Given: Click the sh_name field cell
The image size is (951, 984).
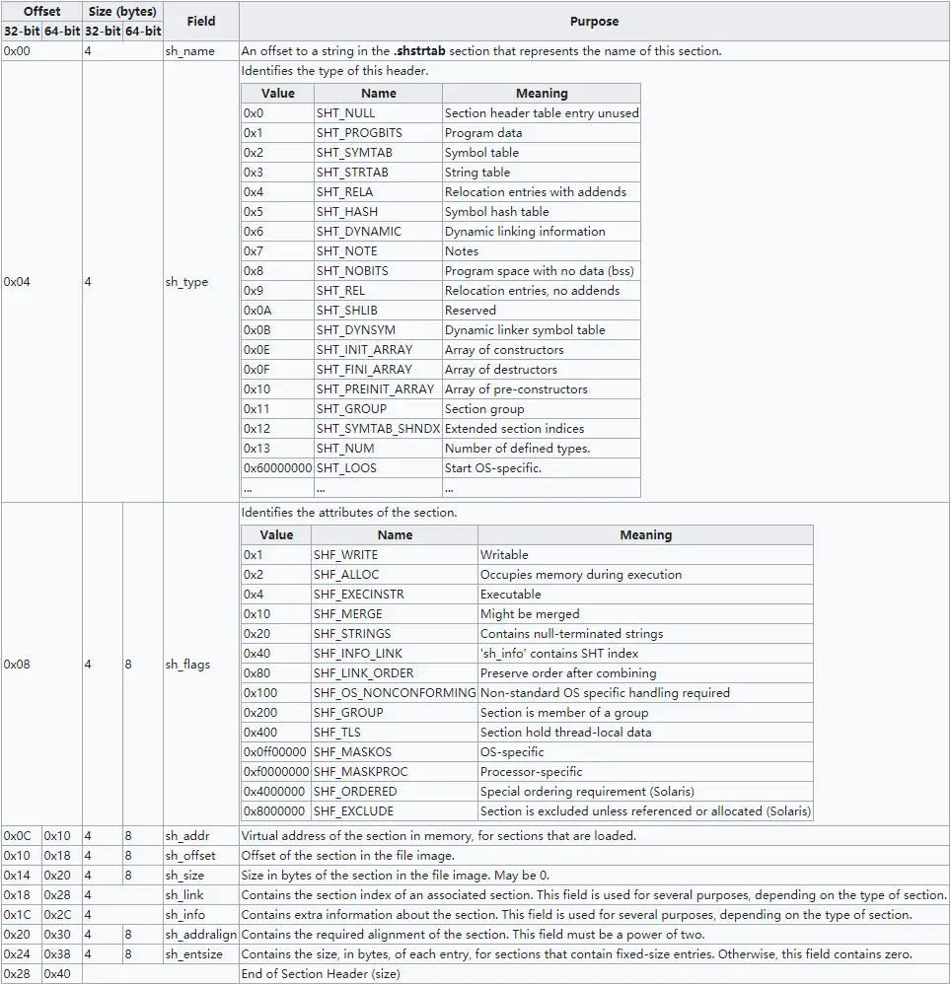Looking at the screenshot, I should tap(201, 51).
